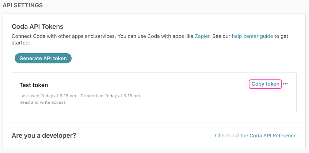Click the Coda API Tokens heading
Image resolution: width=309 pixels, height=153 pixels.
[x=38, y=27]
